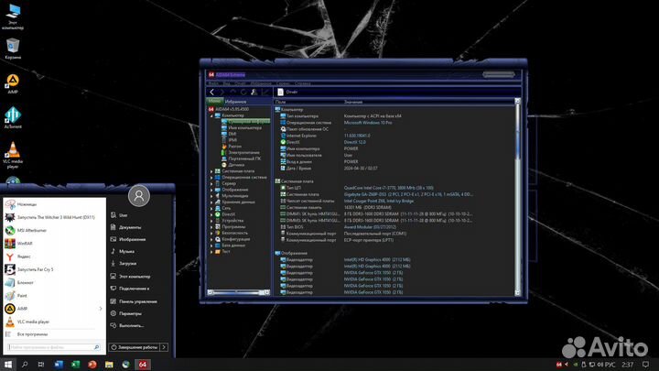Expand the Безопасность tree branch

click(211, 233)
